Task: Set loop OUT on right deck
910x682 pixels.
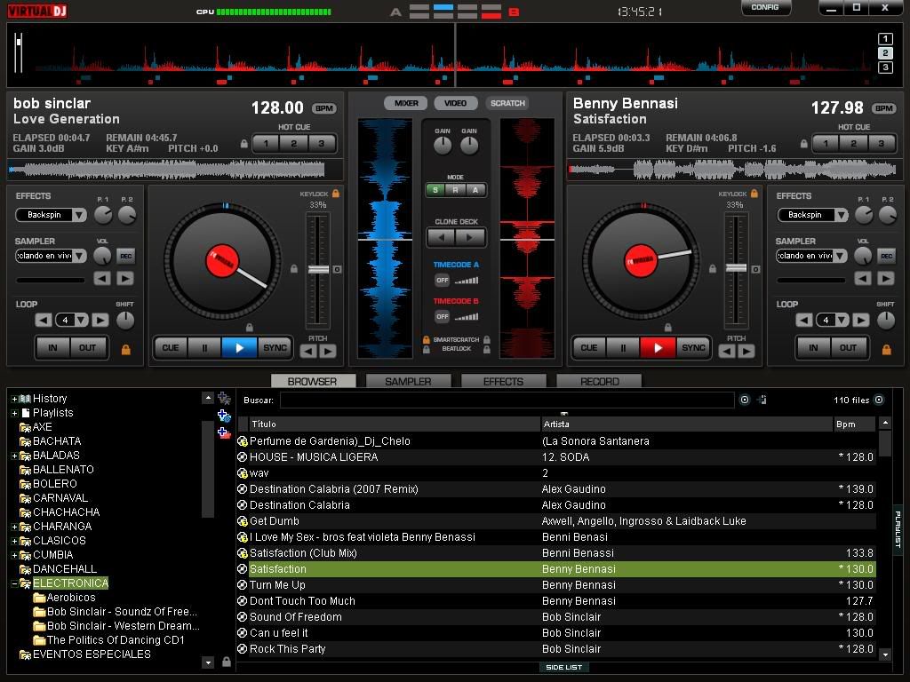Action: (x=848, y=348)
